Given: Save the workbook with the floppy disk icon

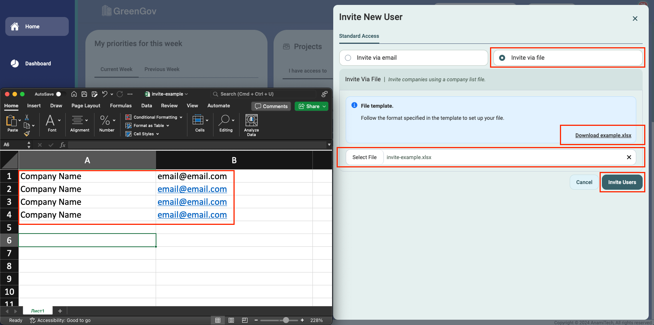Looking at the screenshot, I should pyautogui.click(x=84, y=94).
